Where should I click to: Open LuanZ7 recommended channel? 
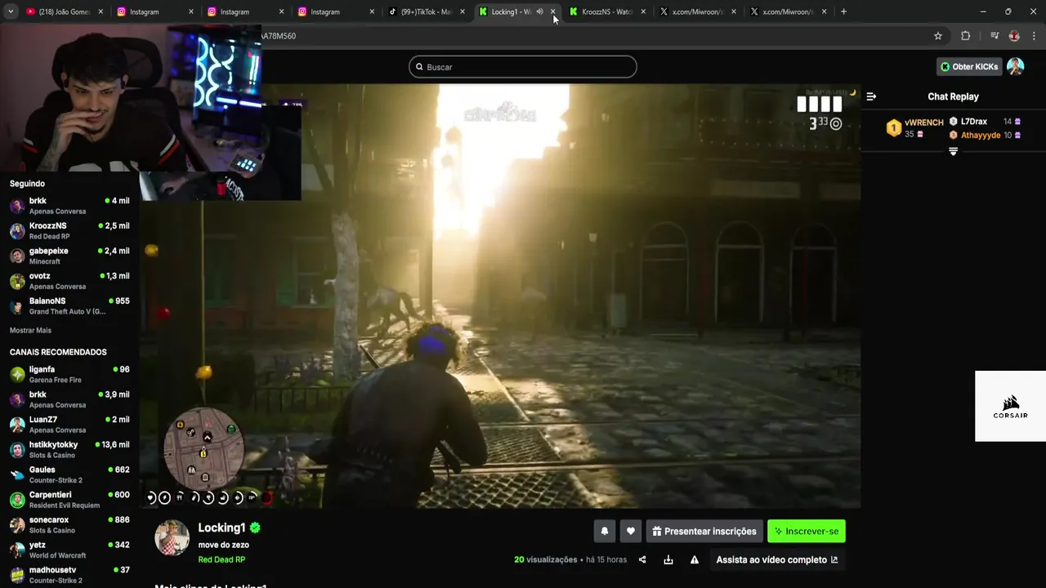(x=69, y=425)
